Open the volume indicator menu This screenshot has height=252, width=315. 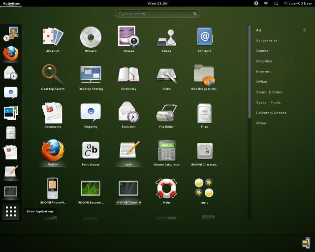[x=266, y=3]
